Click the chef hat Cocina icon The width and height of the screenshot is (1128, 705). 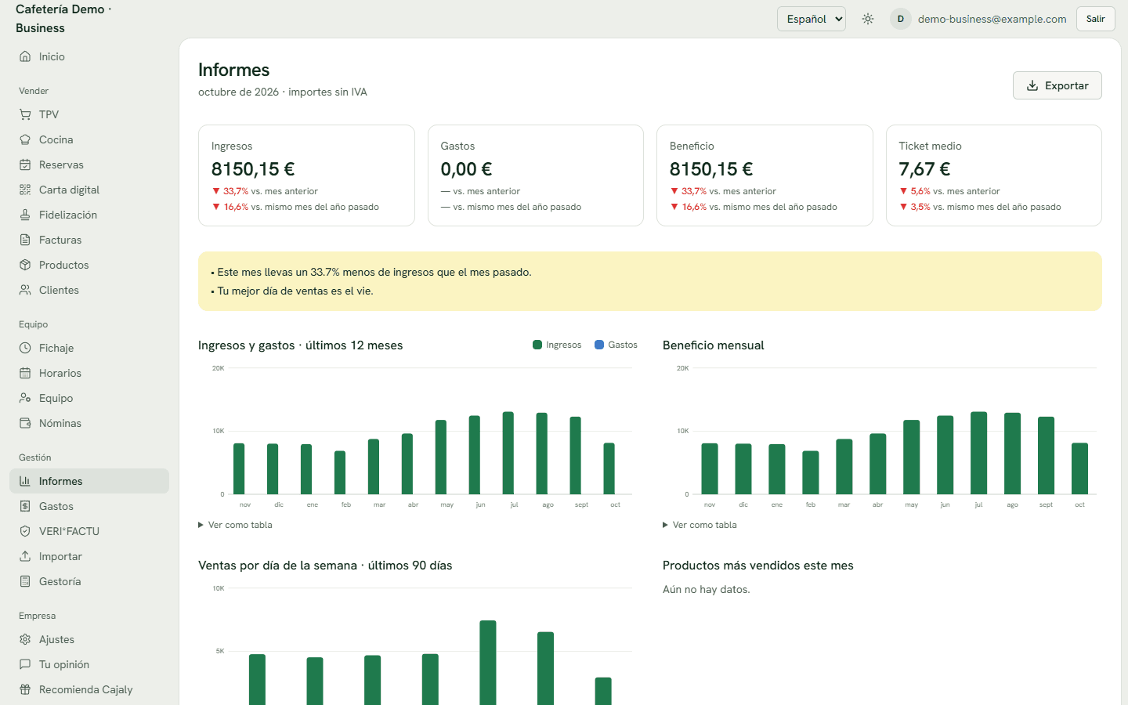(x=25, y=139)
